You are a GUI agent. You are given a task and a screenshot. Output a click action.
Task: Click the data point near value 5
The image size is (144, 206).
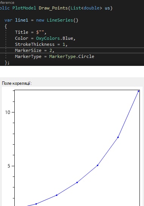(x=98, y=165)
